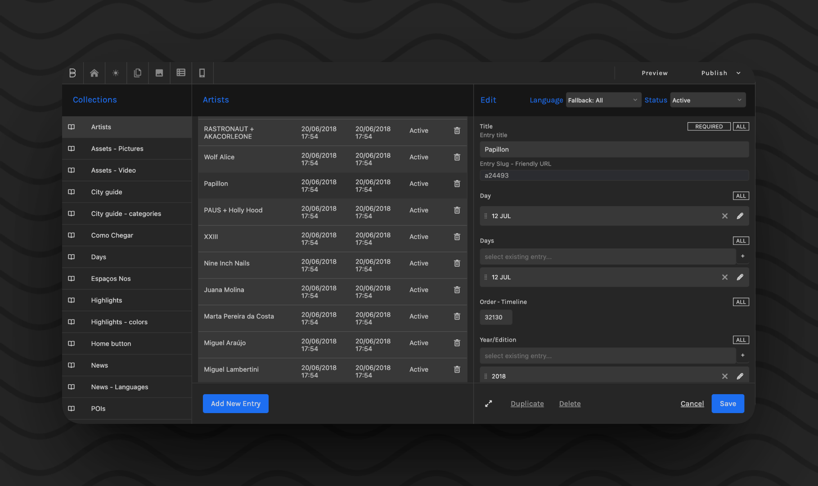Image resolution: width=818 pixels, height=486 pixels.
Task: Click the Entry title input field
Action: point(614,149)
